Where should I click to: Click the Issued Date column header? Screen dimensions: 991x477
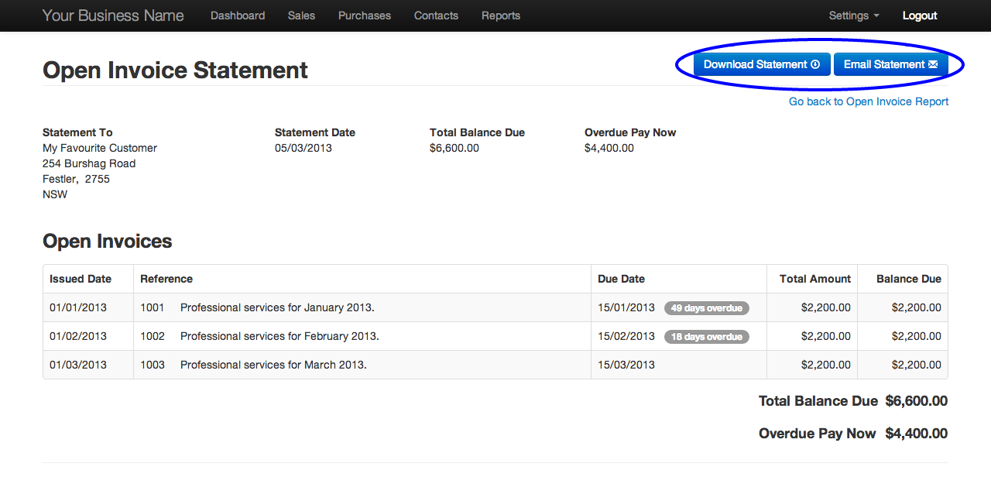coord(81,279)
